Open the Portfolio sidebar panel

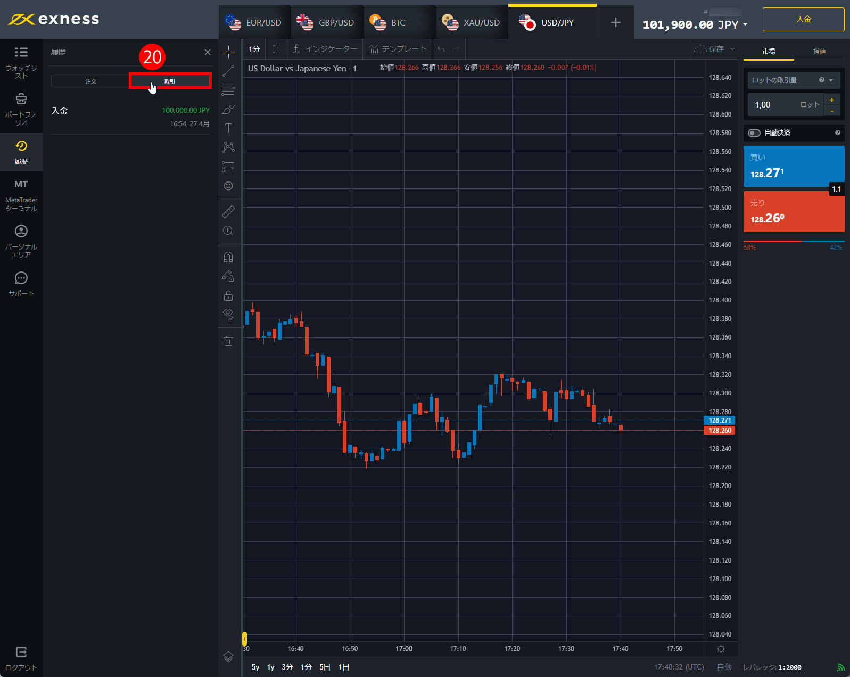(x=21, y=109)
